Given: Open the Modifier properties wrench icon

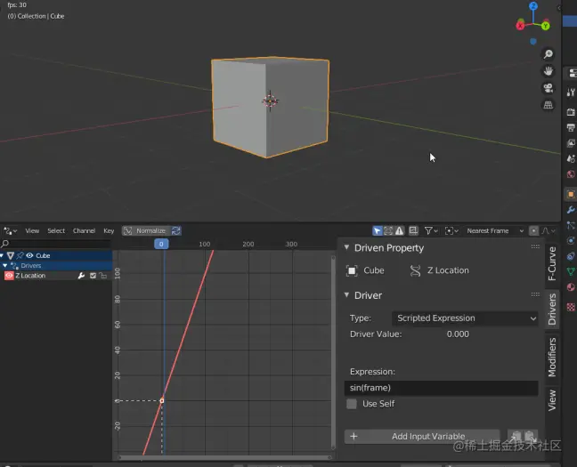Looking at the screenshot, I should click(571, 210).
